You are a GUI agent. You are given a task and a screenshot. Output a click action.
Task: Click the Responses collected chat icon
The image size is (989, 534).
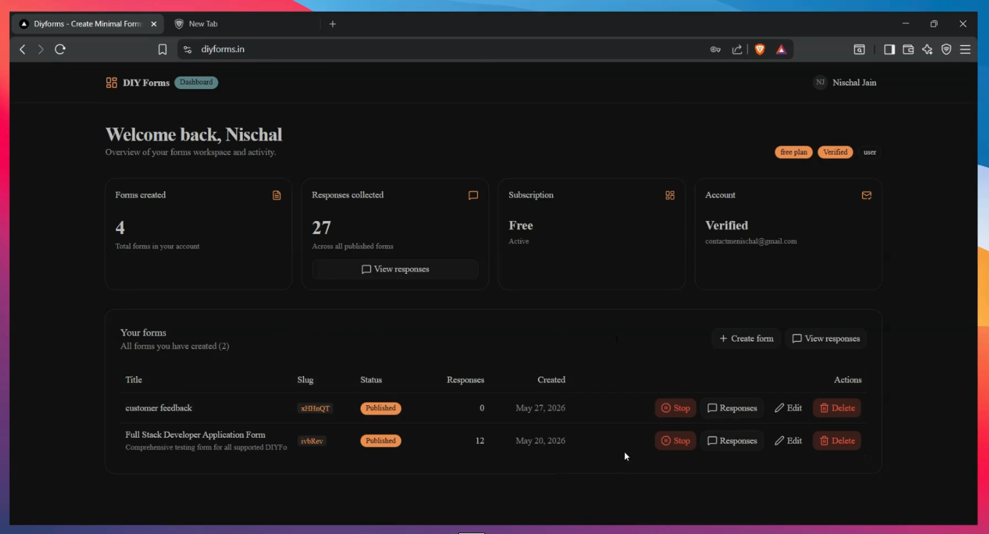473,195
